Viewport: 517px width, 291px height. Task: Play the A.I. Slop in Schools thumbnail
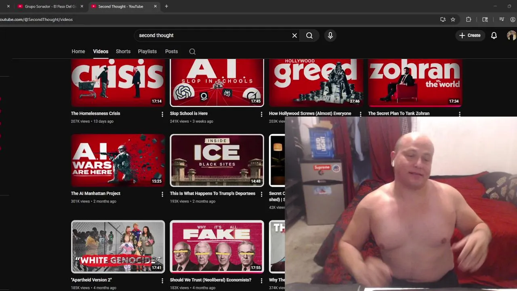[x=217, y=83]
